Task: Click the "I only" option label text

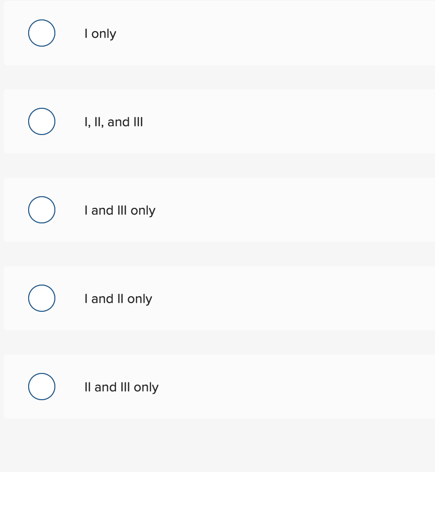Action: point(100,33)
